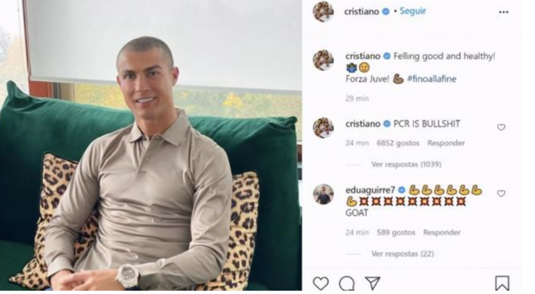
Task: Open the cristiano profile picture in the header
Action: pyautogui.click(x=323, y=11)
